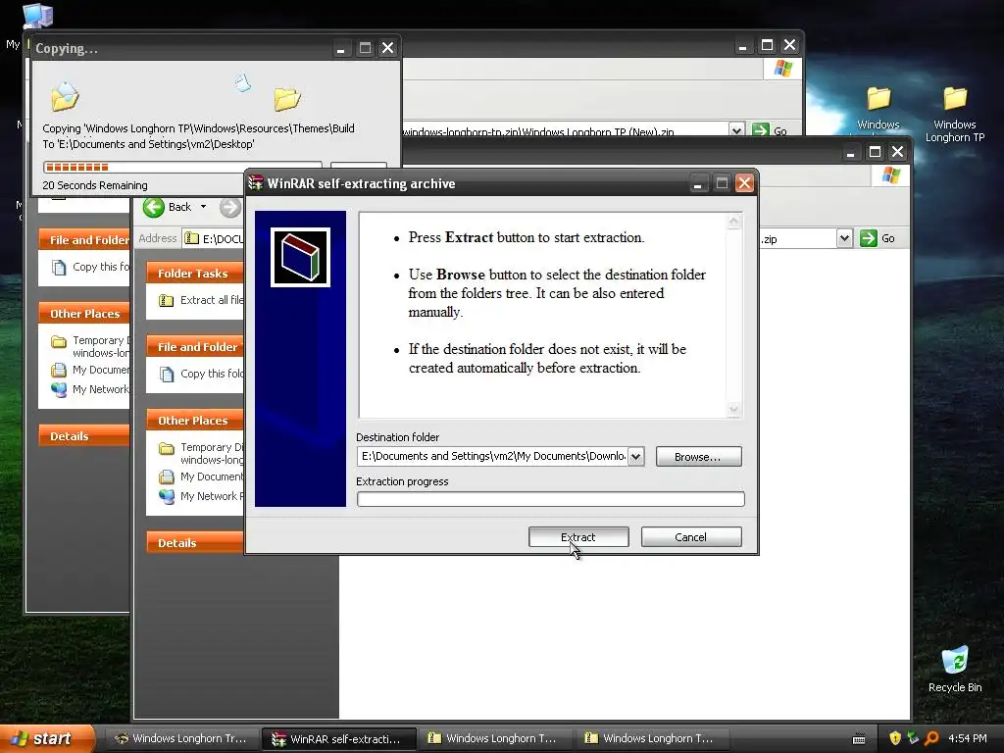Click Windows flag logo in front Explorer window
1004x753 pixels.
(890, 175)
